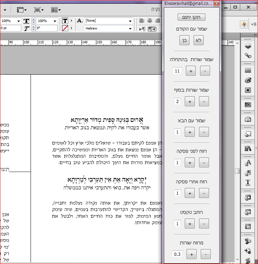Click the Quick Apply lightning icon
The height and width of the screenshot is (264, 258).
[x=244, y=25]
